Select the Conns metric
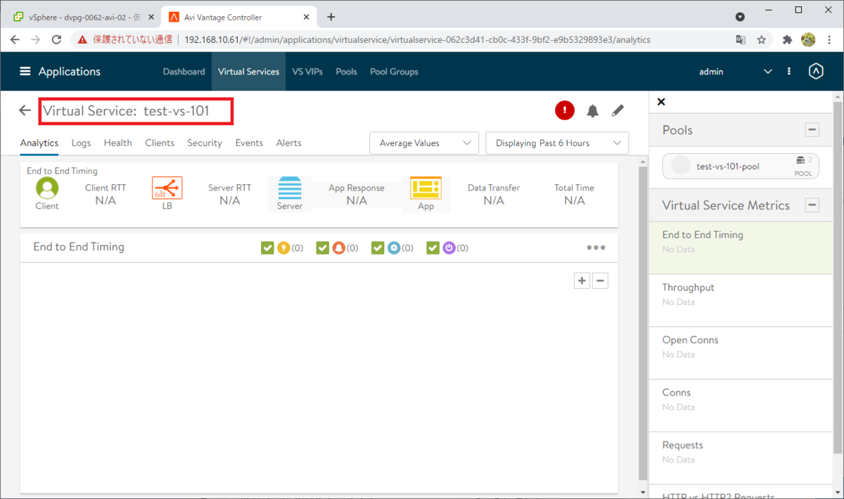Screen dimensions: 844x499 (x=740, y=406)
